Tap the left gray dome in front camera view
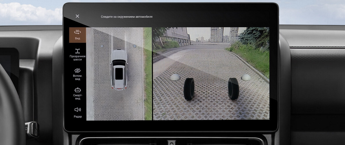Viewport: 345px width, 145px height. coord(175,77)
